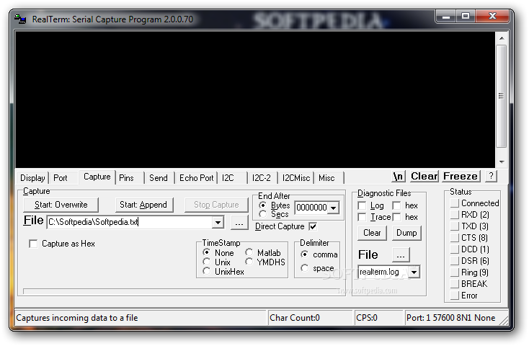Click the TXD (3) status indicator
The width and height of the screenshot is (529, 346).
tap(455, 226)
